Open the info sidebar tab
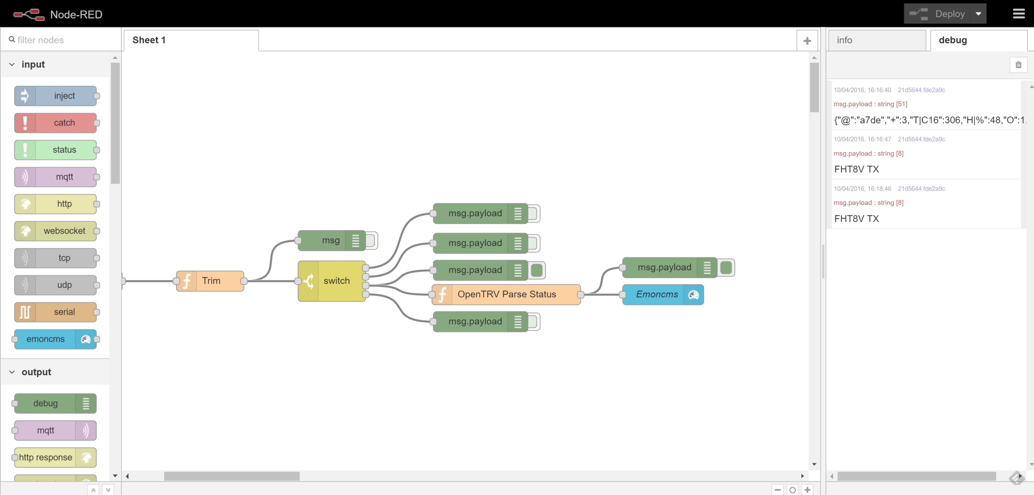1034x495 pixels. (x=877, y=40)
